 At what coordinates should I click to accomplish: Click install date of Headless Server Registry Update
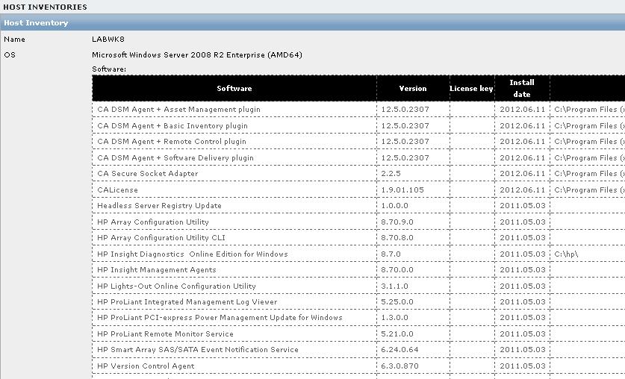(x=522, y=206)
